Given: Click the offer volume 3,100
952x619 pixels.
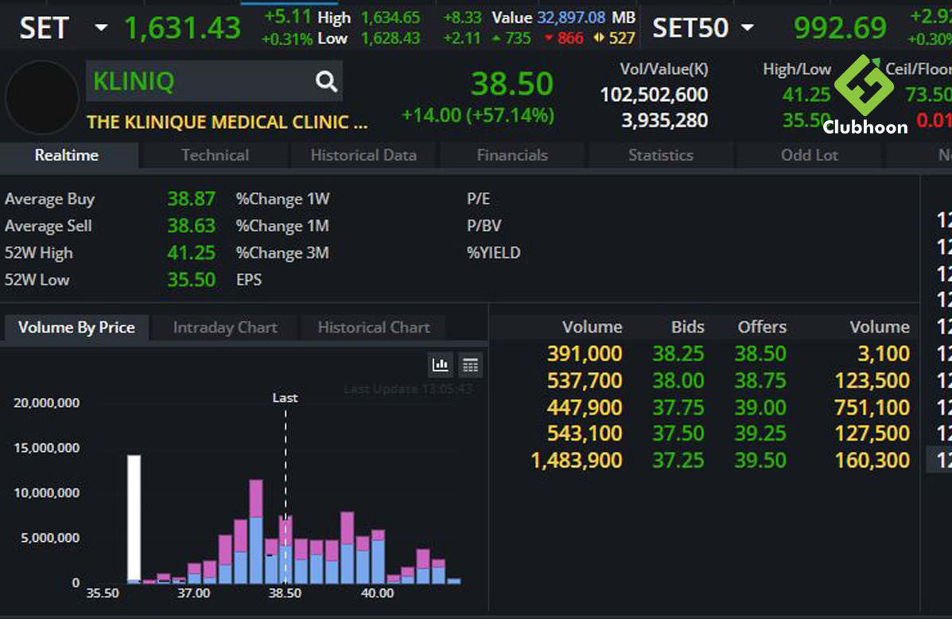Looking at the screenshot, I should pyautogui.click(x=884, y=353).
